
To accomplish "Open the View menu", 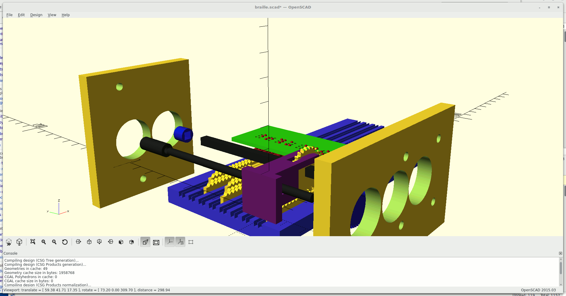I will [52, 15].
